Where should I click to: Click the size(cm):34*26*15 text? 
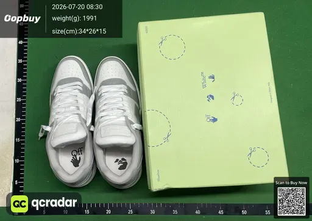[79, 31]
